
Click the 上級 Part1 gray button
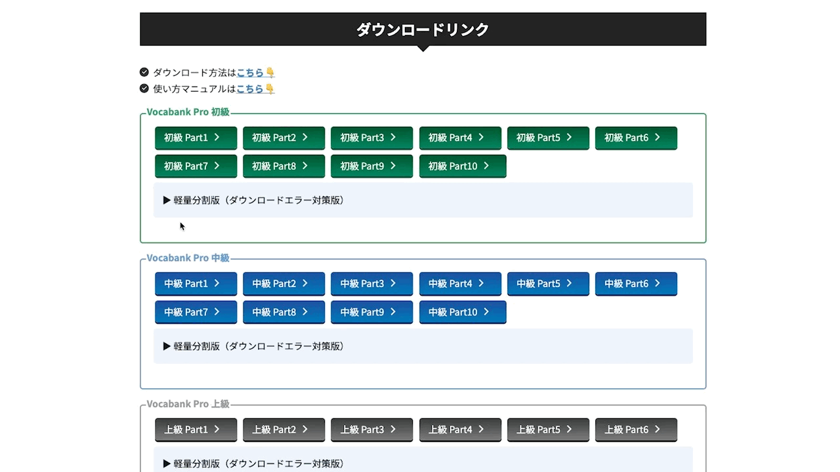(x=196, y=429)
